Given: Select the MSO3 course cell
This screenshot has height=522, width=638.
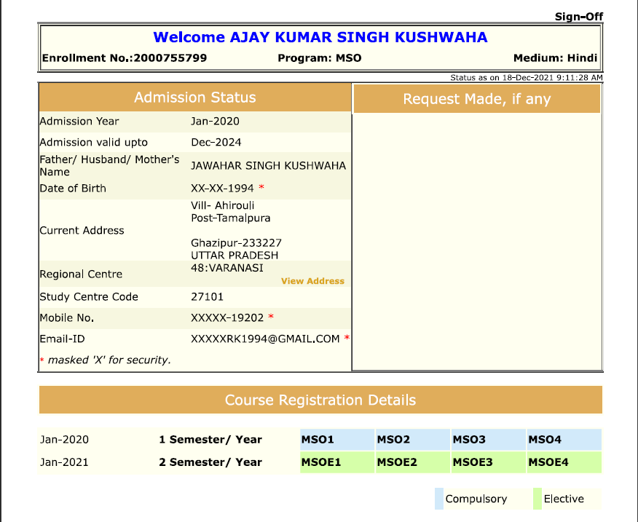Looking at the screenshot, I should tap(489, 440).
